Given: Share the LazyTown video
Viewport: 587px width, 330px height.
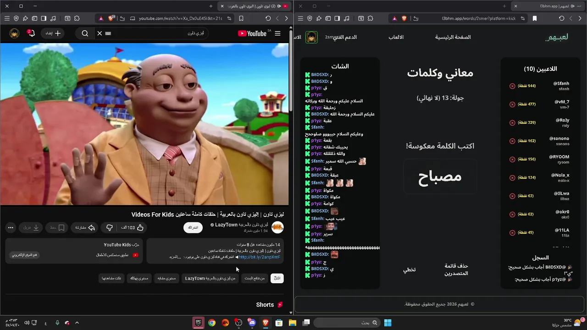Looking at the screenshot, I should click(x=85, y=227).
